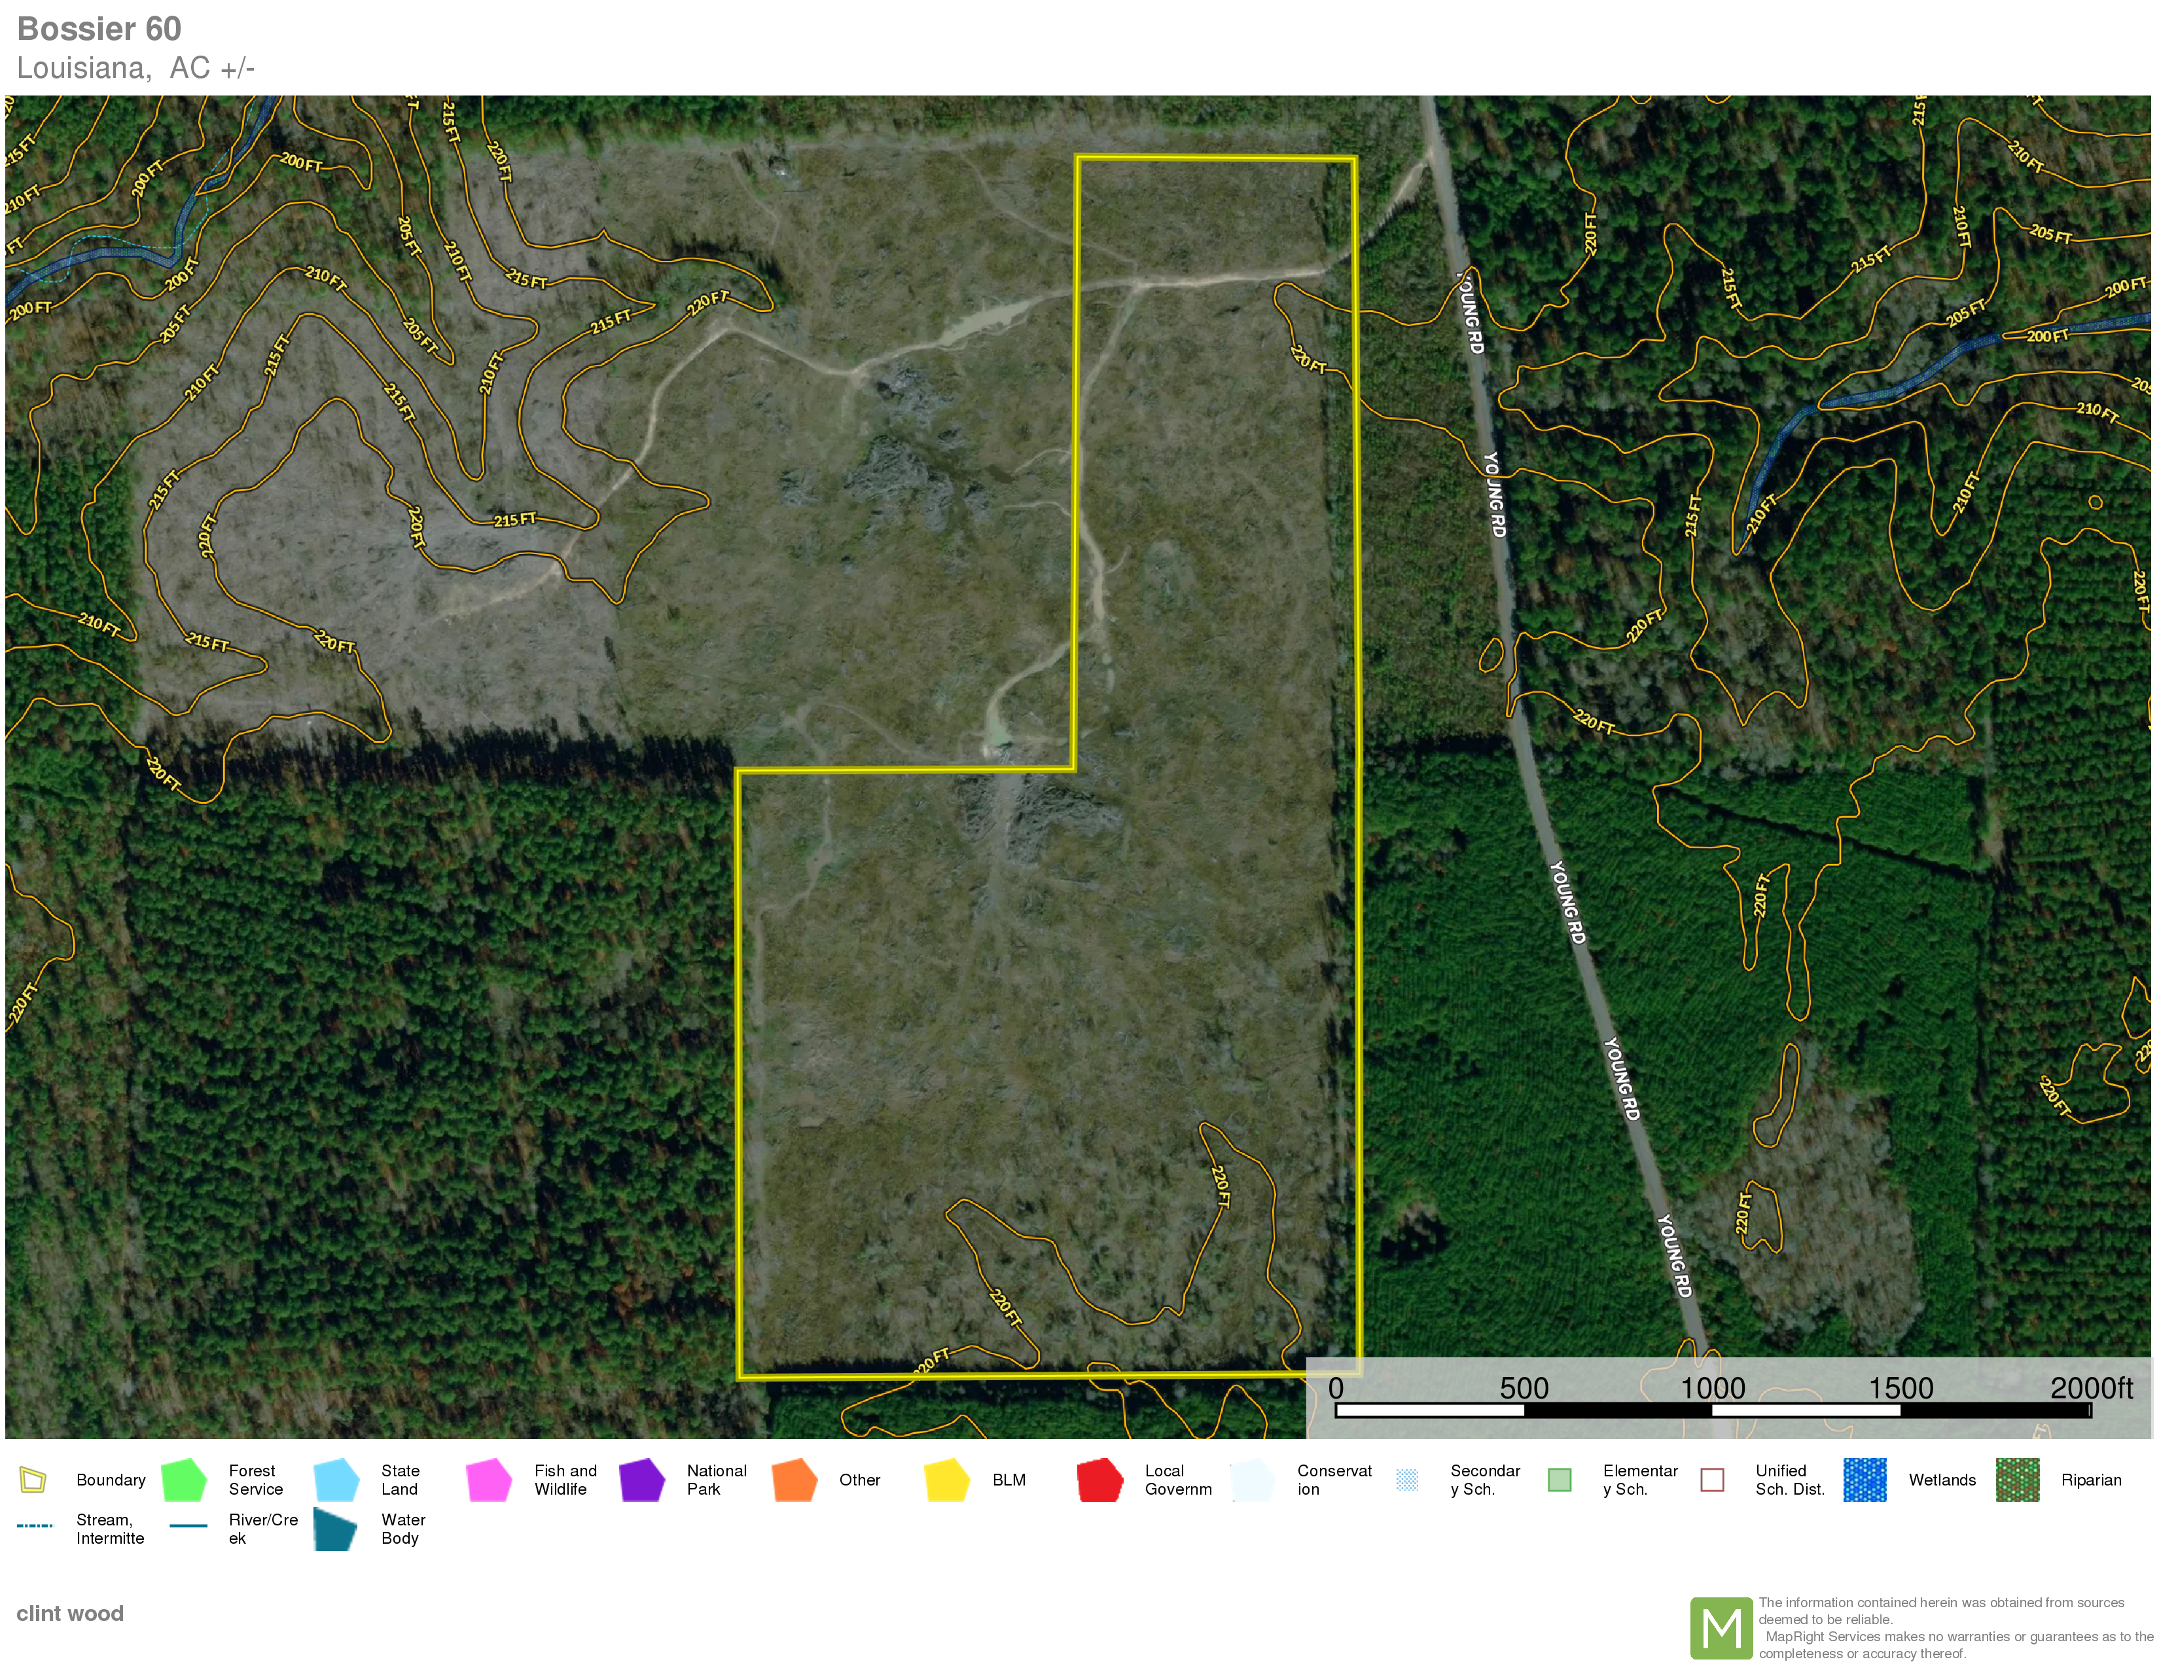Image resolution: width=2159 pixels, height=1668 pixels.
Task: Click the blue State Land legend icon
Action: point(336,1479)
